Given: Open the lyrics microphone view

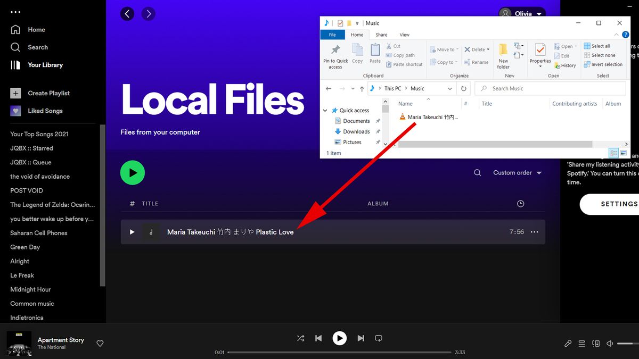Looking at the screenshot, I should 568,343.
